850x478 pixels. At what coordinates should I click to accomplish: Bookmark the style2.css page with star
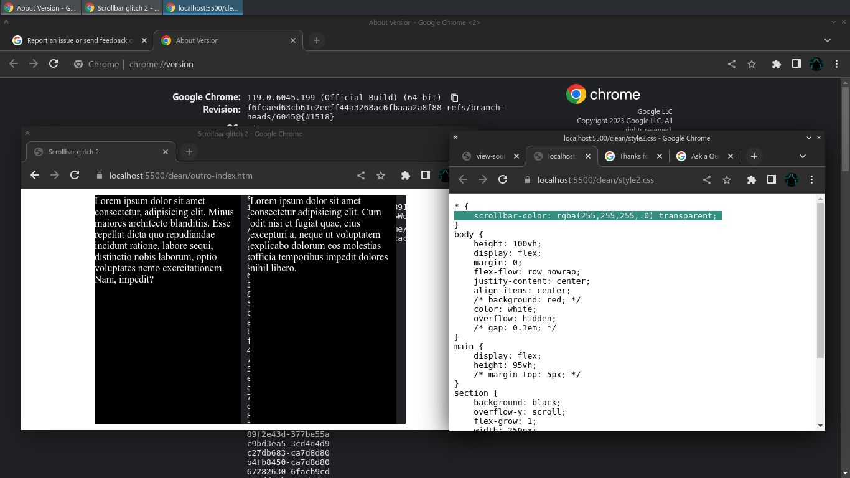(727, 180)
